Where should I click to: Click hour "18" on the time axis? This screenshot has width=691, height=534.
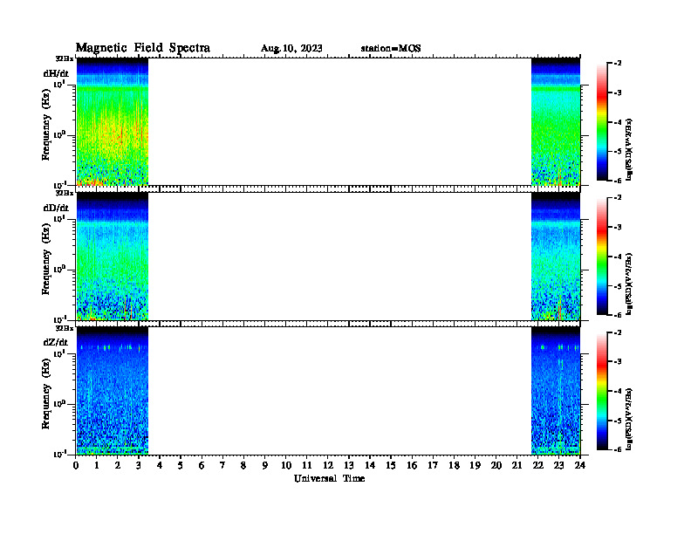point(454,465)
